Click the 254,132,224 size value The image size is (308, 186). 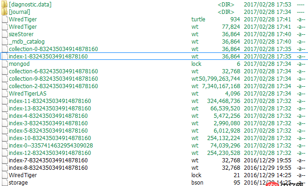tap(224, 138)
